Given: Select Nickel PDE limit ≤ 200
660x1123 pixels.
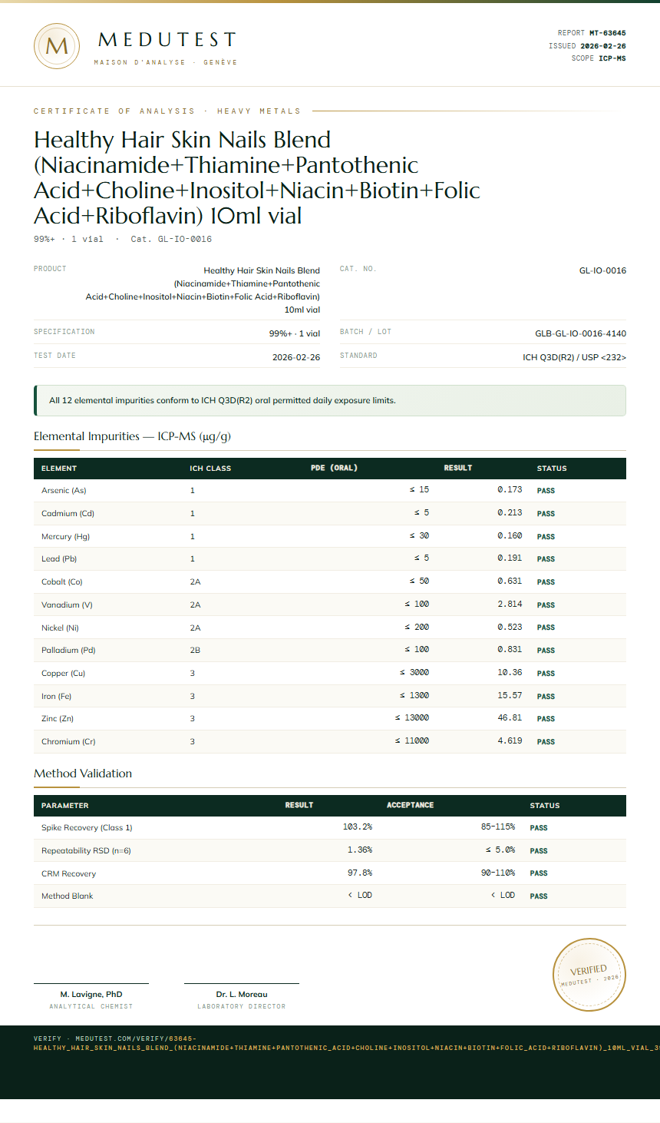Looking at the screenshot, I should [x=417, y=627].
